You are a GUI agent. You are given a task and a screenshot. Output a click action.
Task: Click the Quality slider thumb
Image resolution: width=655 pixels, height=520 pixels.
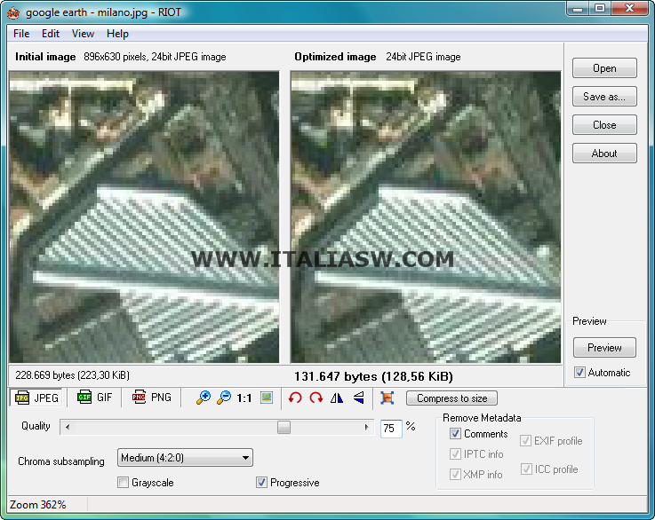tap(284, 427)
